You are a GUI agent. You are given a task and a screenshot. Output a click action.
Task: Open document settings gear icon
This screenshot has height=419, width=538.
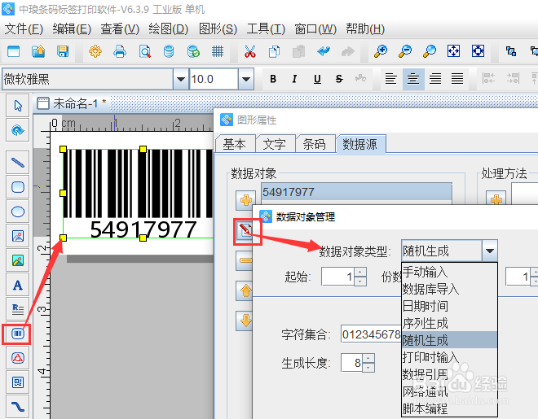(95, 51)
